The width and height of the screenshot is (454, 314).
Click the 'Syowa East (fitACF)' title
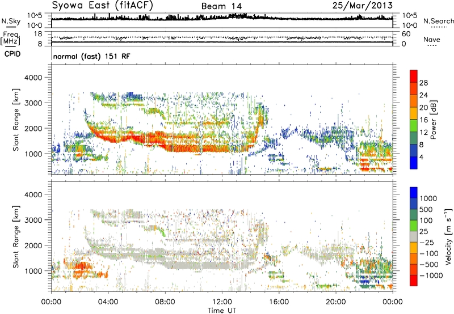coord(102,5)
